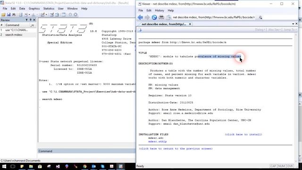Click the Stata icon in taskbar

click(121, 166)
